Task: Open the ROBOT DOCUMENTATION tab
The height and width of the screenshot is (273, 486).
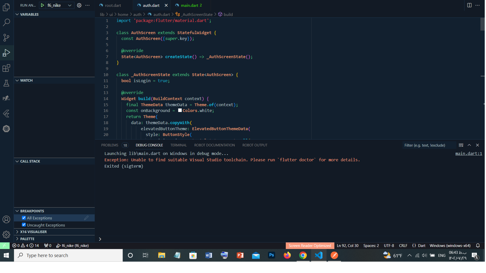Action: click(214, 145)
